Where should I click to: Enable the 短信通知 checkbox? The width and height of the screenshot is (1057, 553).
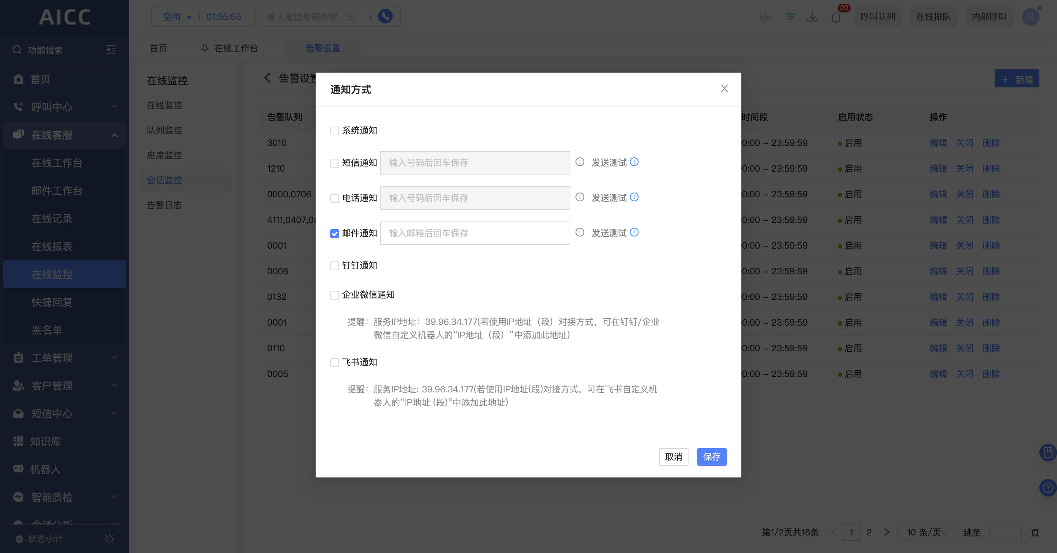tap(334, 163)
